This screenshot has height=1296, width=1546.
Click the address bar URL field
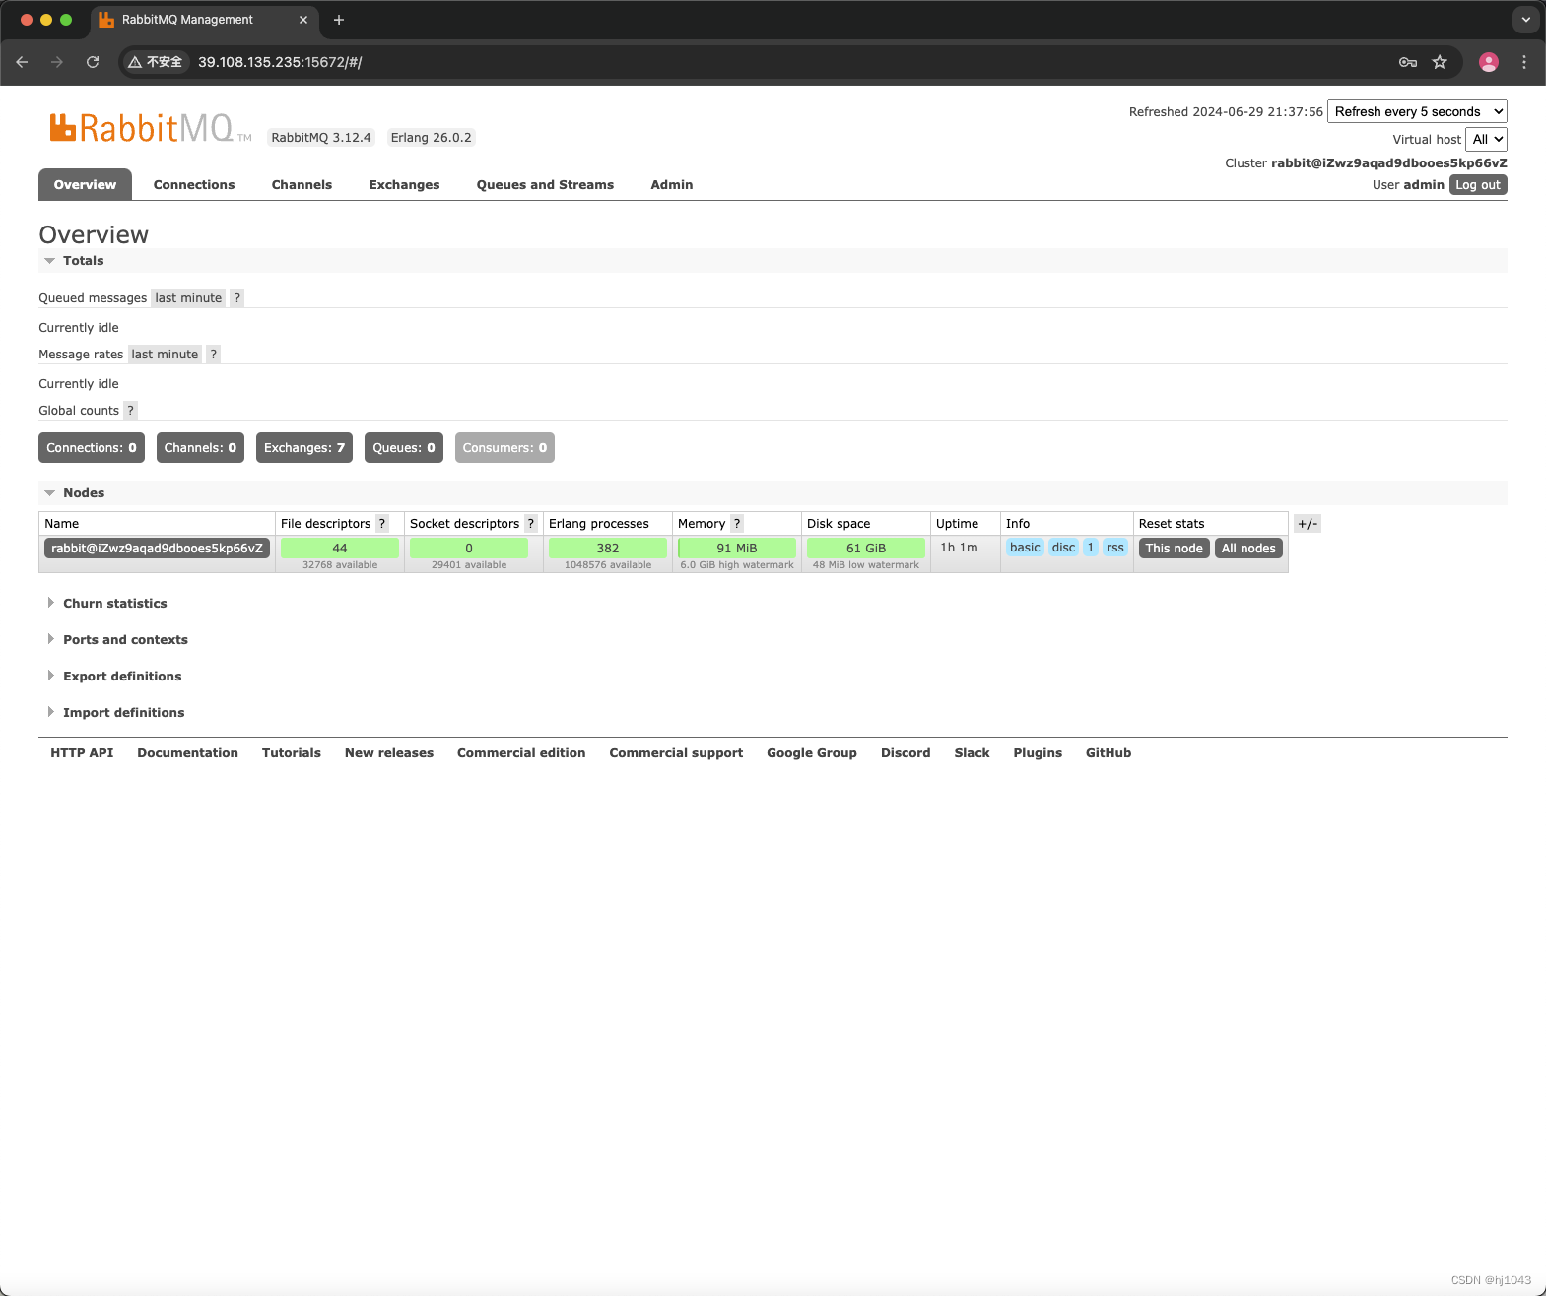(x=788, y=62)
